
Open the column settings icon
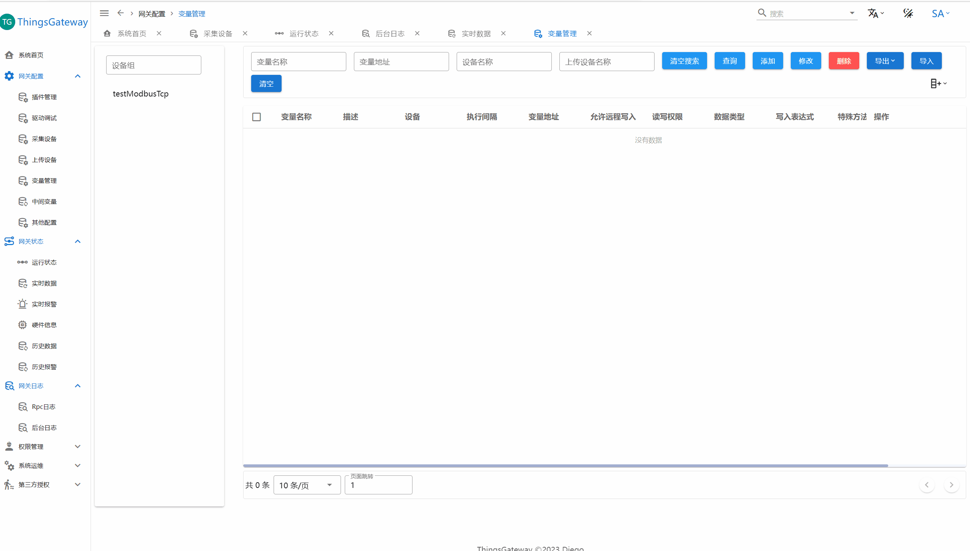click(938, 84)
